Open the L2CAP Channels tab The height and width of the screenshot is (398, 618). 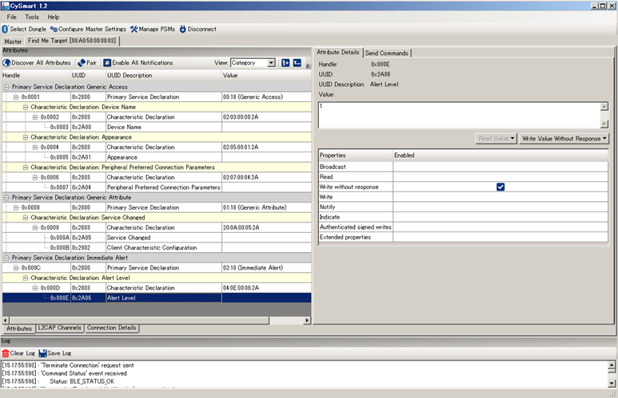coord(59,328)
